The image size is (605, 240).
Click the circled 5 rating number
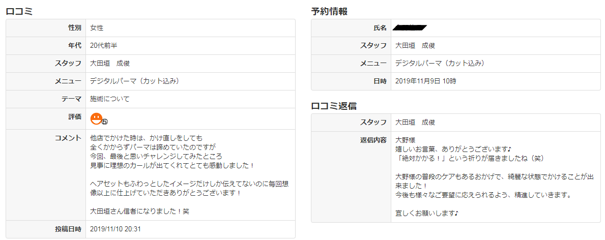(105, 122)
